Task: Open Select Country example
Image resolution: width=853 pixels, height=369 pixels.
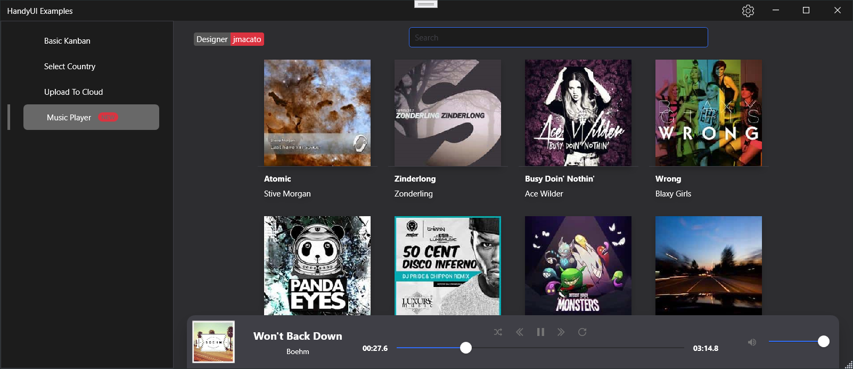Action: [70, 67]
